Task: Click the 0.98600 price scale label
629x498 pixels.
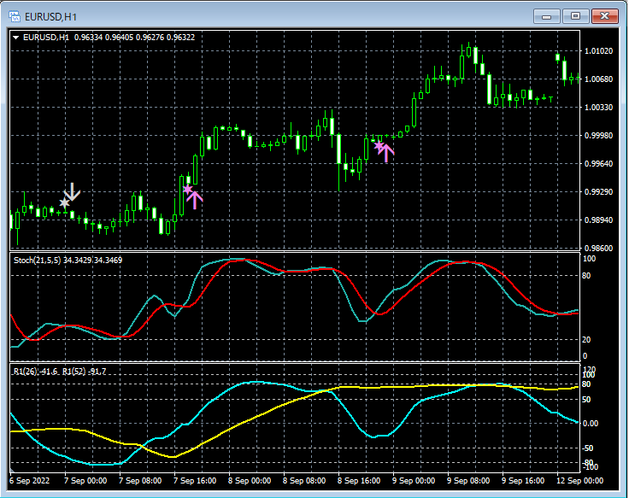Action: point(598,248)
